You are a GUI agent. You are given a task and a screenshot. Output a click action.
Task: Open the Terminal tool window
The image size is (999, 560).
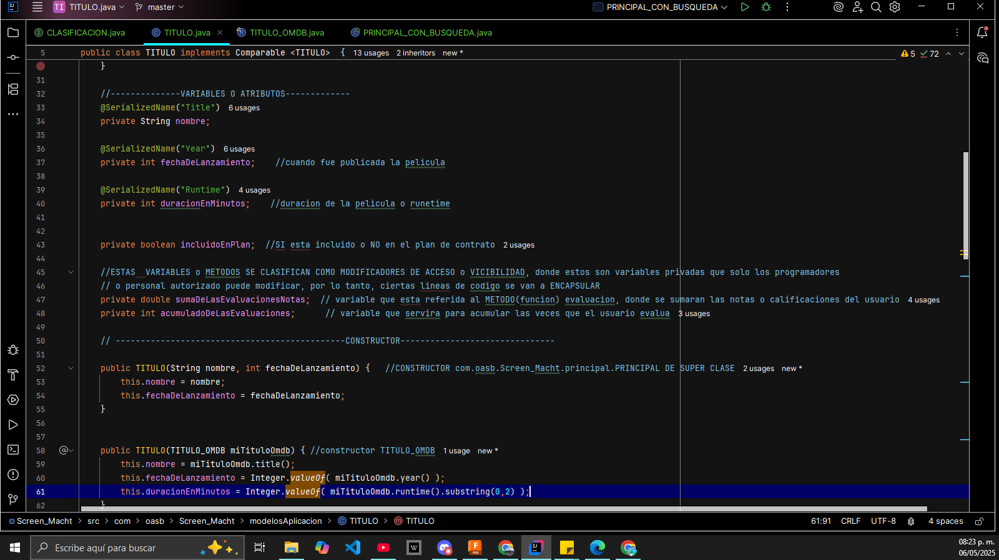13,450
